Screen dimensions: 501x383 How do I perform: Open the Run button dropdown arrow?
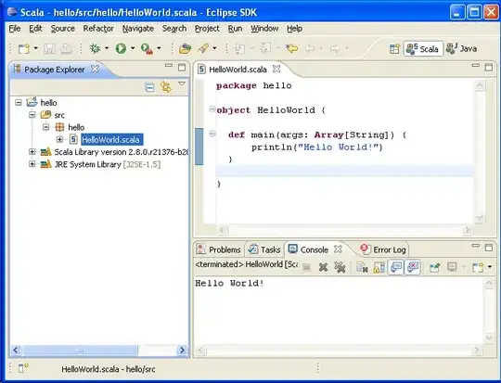133,48
